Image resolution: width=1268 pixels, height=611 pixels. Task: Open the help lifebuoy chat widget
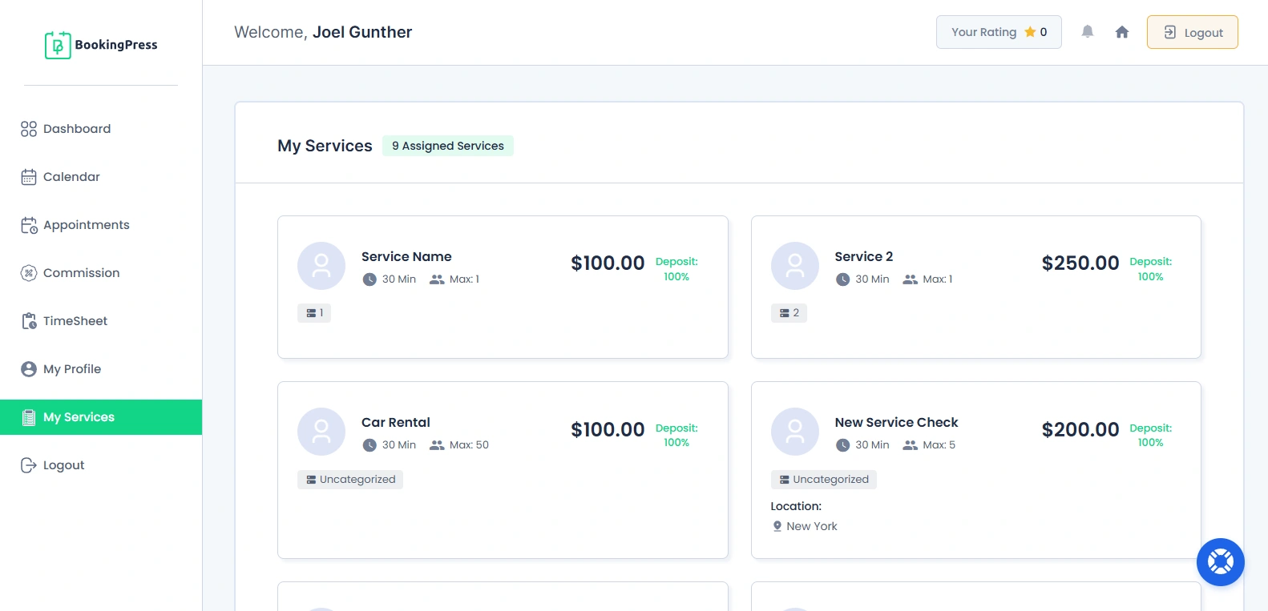pyautogui.click(x=1220, y=562)
